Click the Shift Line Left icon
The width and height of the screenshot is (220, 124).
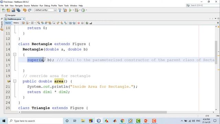[x=70, y=23]
